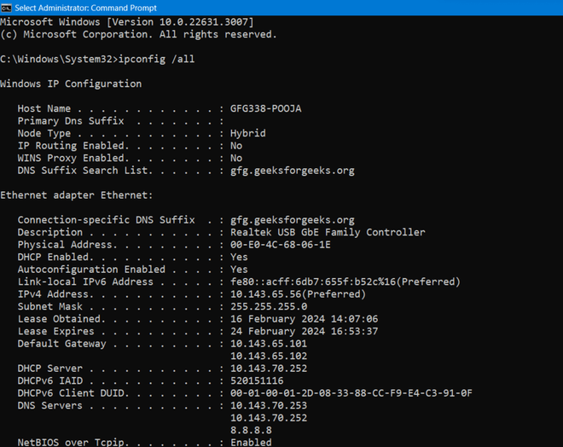Click the default gateway 10.143.65.101
Image resolution: width=563 pixels, height=447 pixels.
tap(269, 344)
